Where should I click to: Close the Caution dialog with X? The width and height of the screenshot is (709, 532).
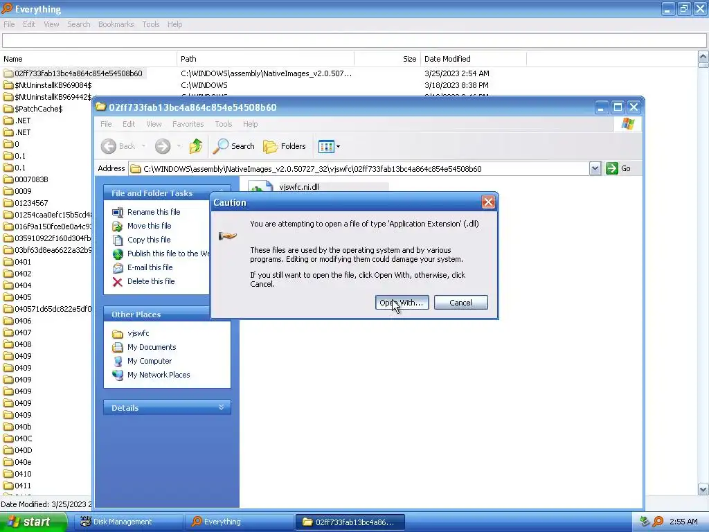point(488,202)
